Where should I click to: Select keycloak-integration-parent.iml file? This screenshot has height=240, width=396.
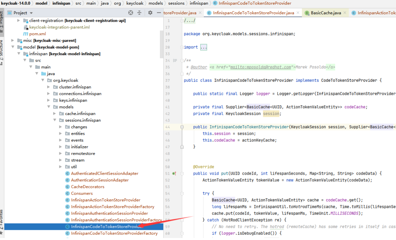coord(59,27)
